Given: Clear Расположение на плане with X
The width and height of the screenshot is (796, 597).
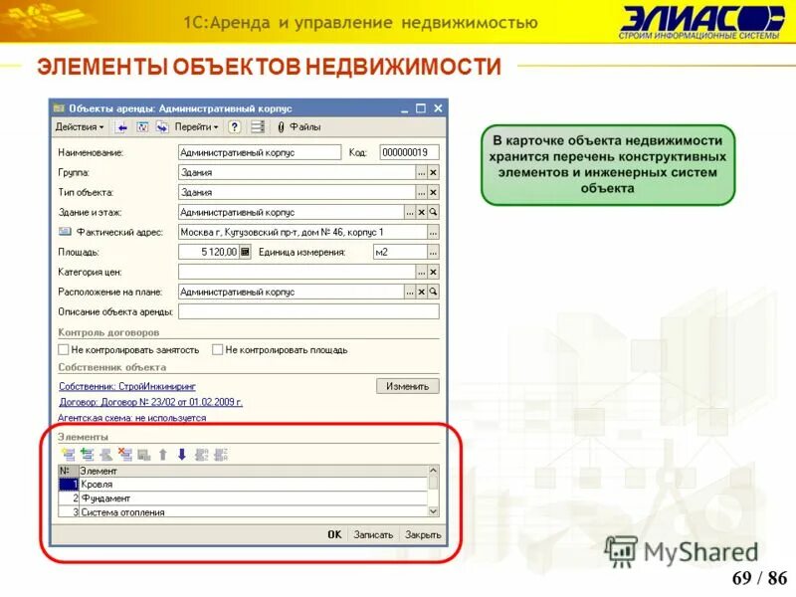Looking at the screenshot, I should tap(421, 292).
